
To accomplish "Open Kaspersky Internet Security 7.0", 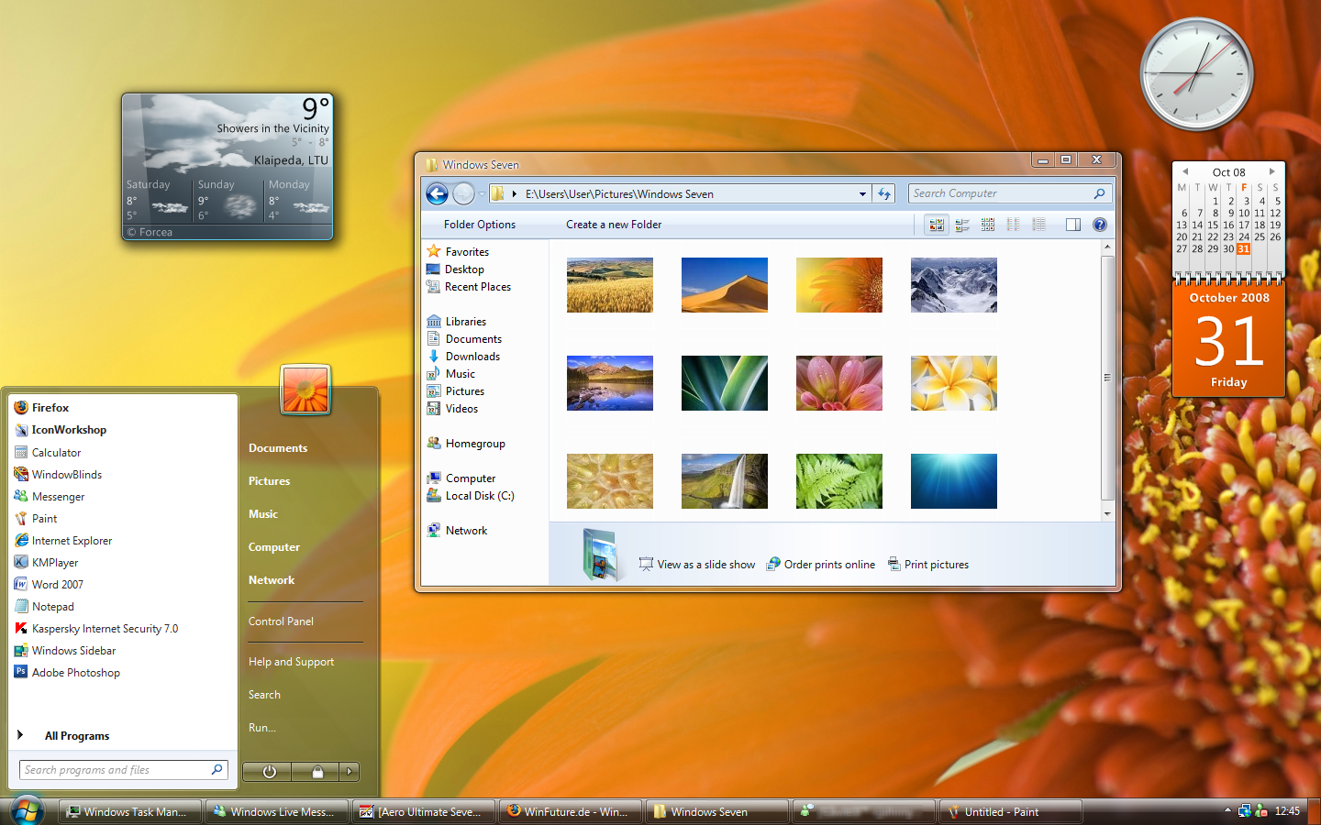I will [95, 629].
